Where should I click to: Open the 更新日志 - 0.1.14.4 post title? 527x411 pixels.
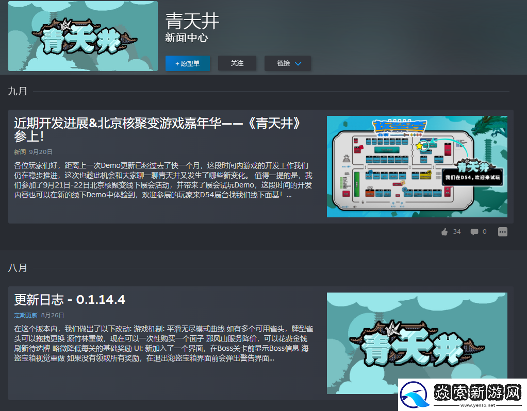pos(70,299)
